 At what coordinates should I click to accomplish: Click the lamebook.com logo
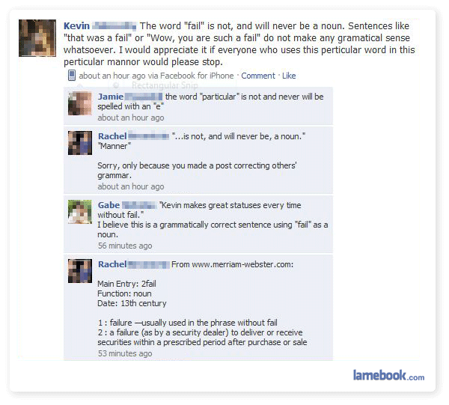point(388,375)
